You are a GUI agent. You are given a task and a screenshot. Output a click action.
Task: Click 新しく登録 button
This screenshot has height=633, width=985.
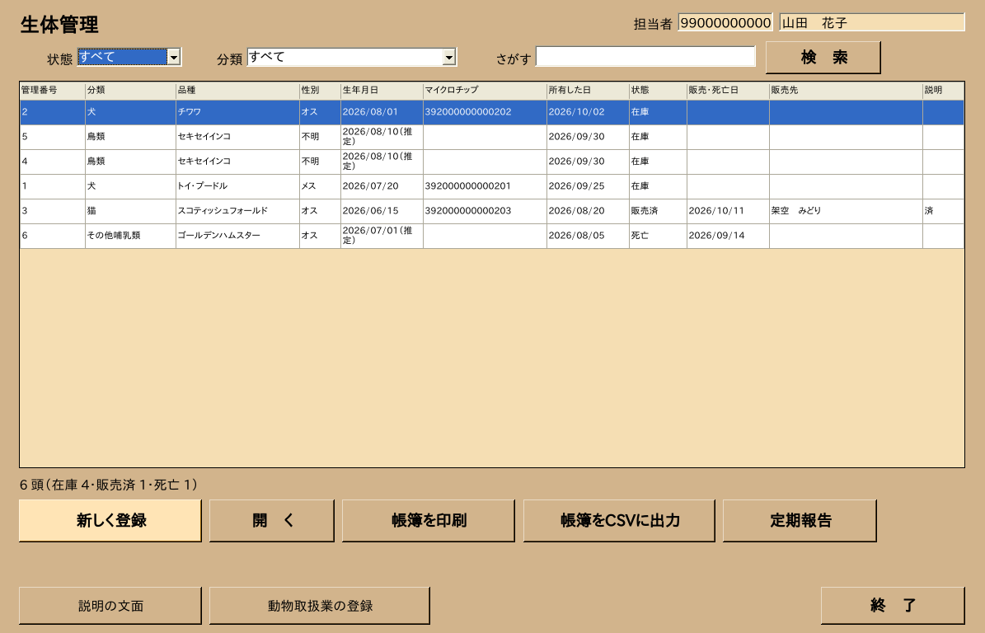click(x=110, y=521)
